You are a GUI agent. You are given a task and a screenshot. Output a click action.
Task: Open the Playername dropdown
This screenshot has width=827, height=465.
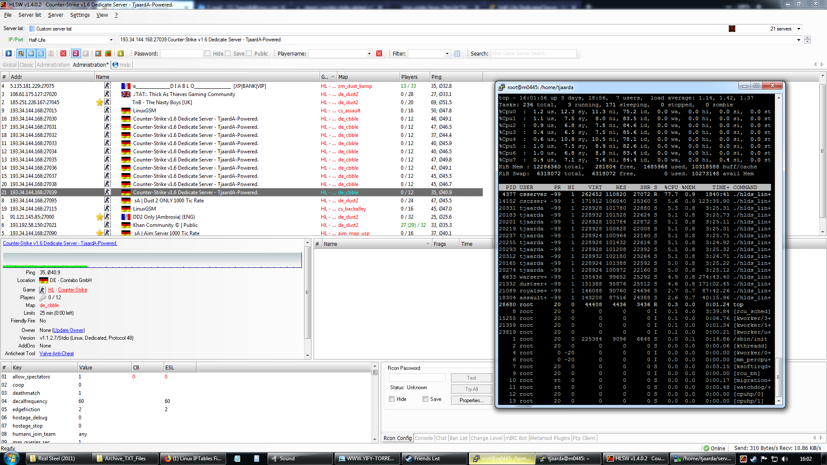(369, 53)
